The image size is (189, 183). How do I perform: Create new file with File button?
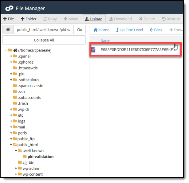pyautogui.click(x=9, y=19)
